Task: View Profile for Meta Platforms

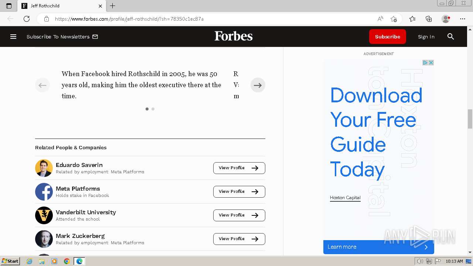Action: click(239, 192)
